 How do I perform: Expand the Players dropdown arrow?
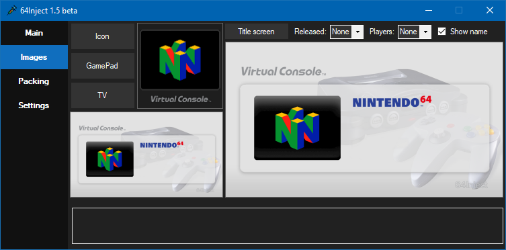pos(425,32)
